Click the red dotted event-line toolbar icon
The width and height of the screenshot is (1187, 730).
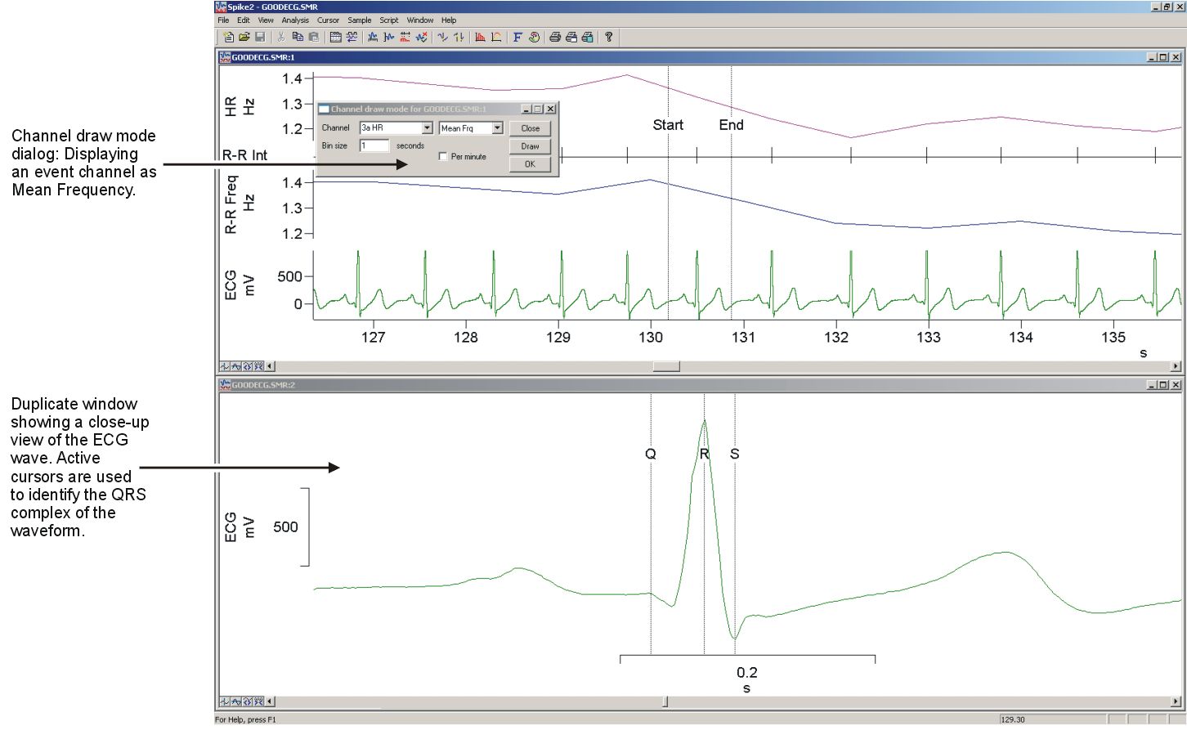tap(405, 37)
